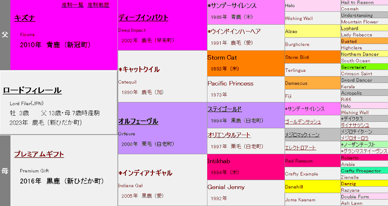This screenshot has height=206, width=388.
Task: Click the Rififi cell
Action: pyautogui.click(x=364, y=99)
